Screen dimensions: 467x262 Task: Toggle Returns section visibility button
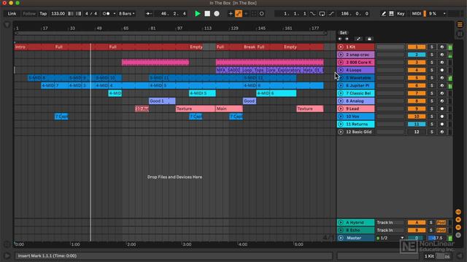458,220
